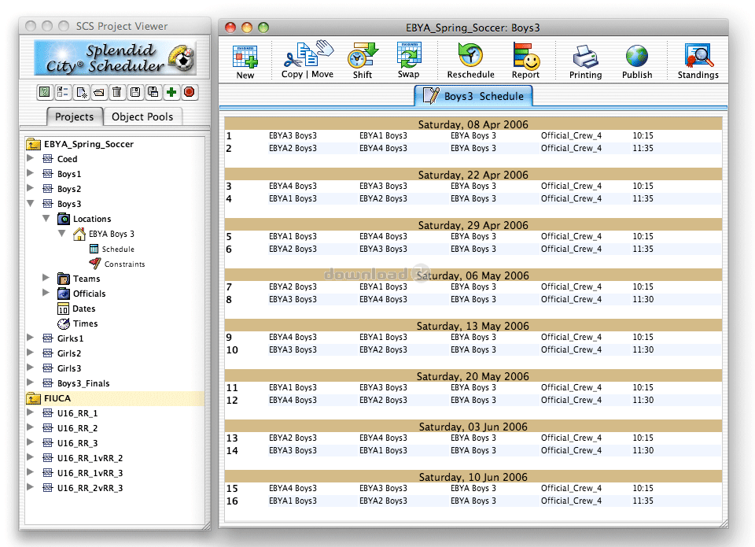Click the trash can delete icon
The width and height of the screenshot is (755, 547).
coord(116,92)
